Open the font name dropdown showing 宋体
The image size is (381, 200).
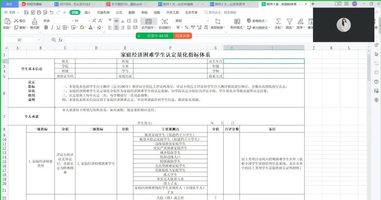pos(56,21)
